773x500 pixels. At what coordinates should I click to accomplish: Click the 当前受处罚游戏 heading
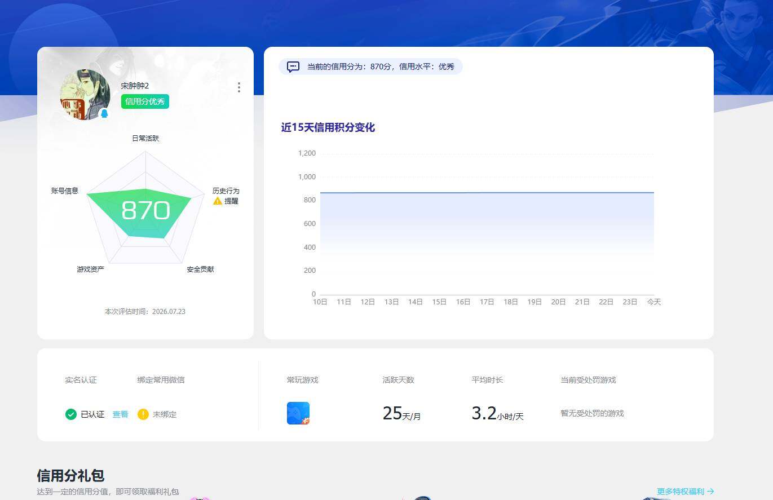tap(588, 380)
